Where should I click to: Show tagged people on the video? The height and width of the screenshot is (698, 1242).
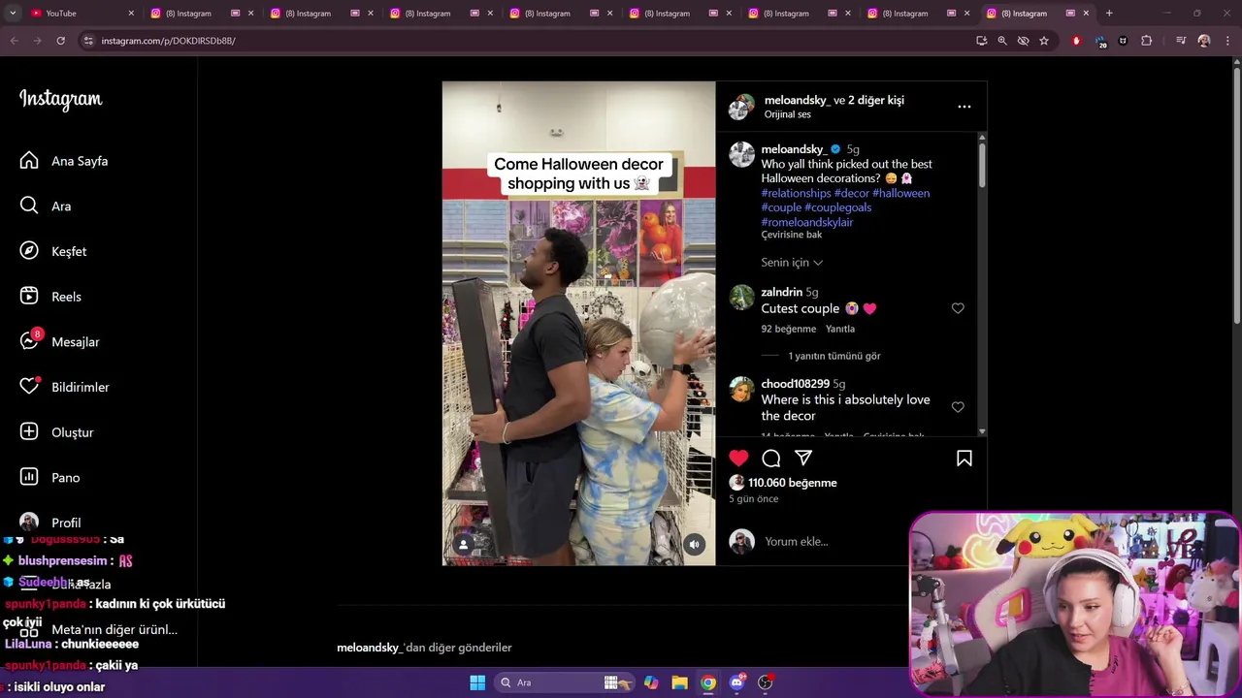[463, 545]
